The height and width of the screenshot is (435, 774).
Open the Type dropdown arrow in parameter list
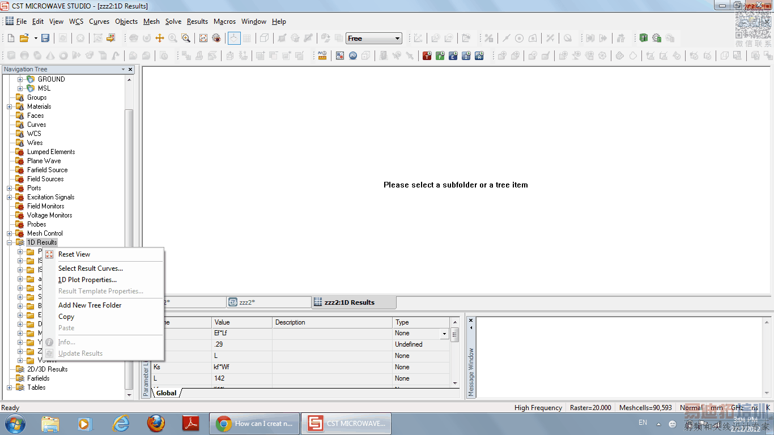click(444, 334)
